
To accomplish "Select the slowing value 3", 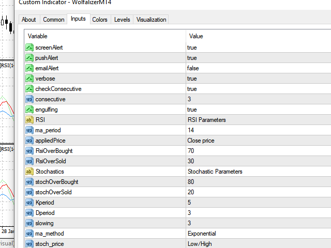I will click(x=189, y=223).
